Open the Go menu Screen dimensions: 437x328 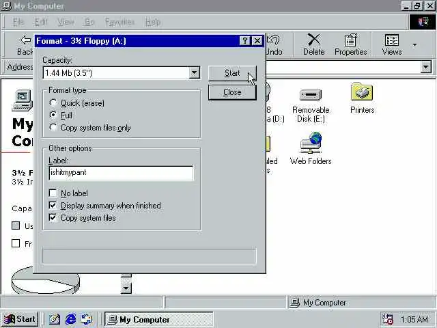coord(89,22)
